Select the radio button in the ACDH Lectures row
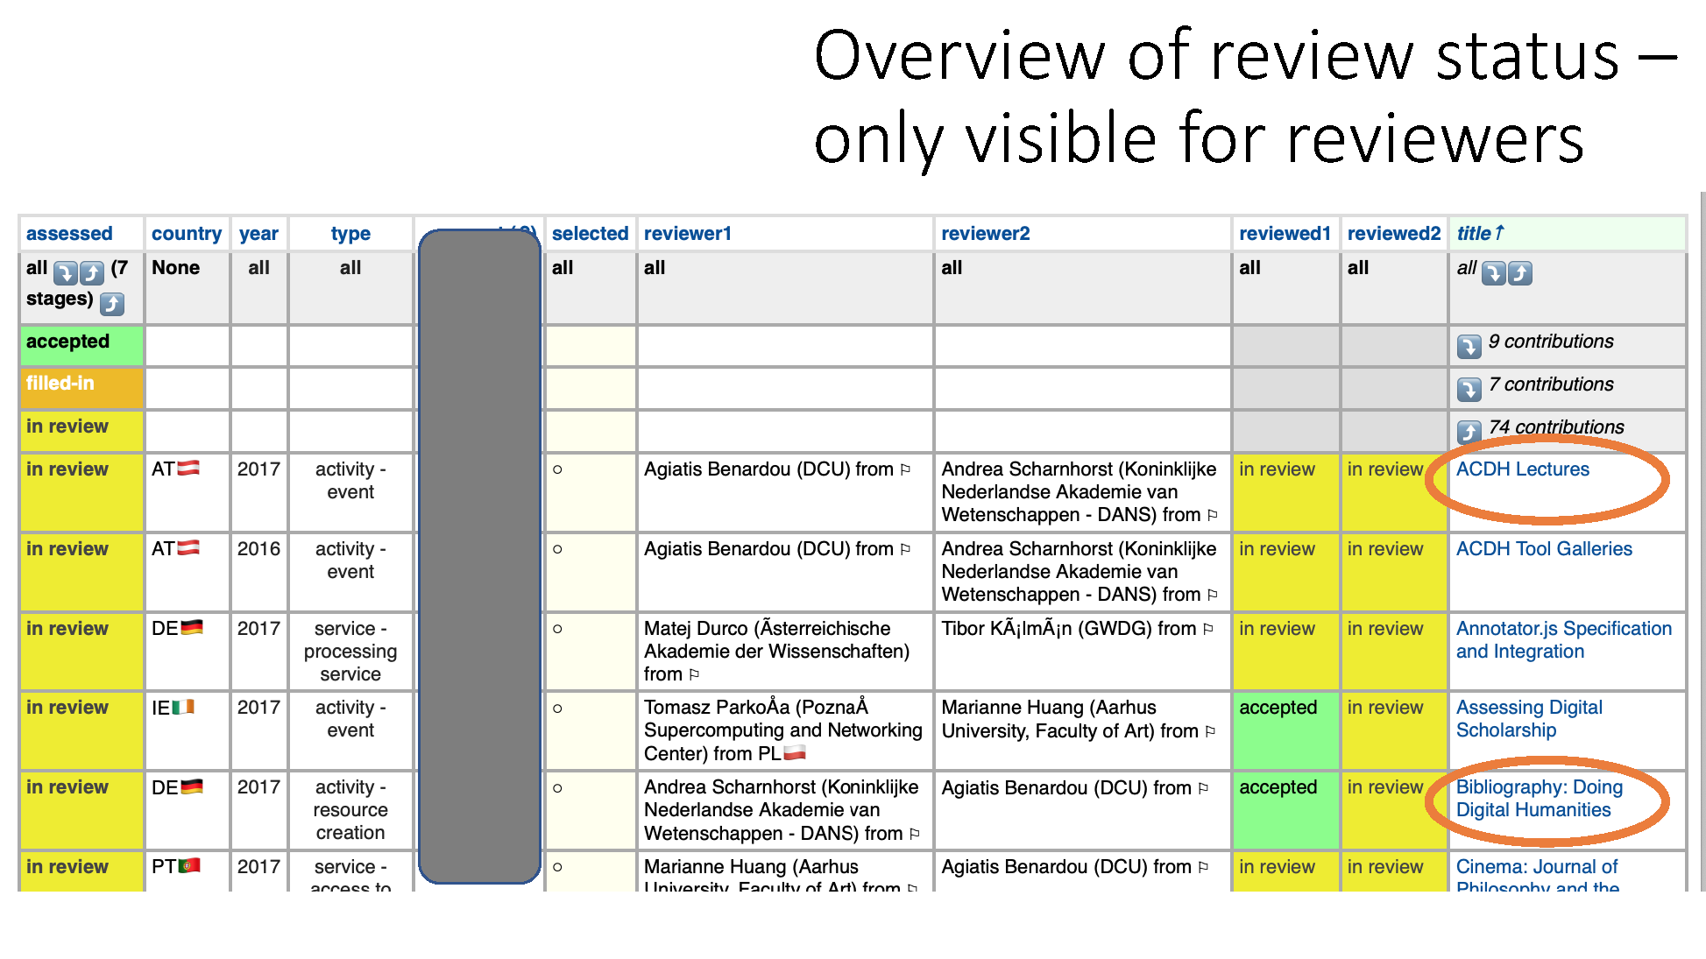The height and width of the screenshot is (959, 1706). 557,469
